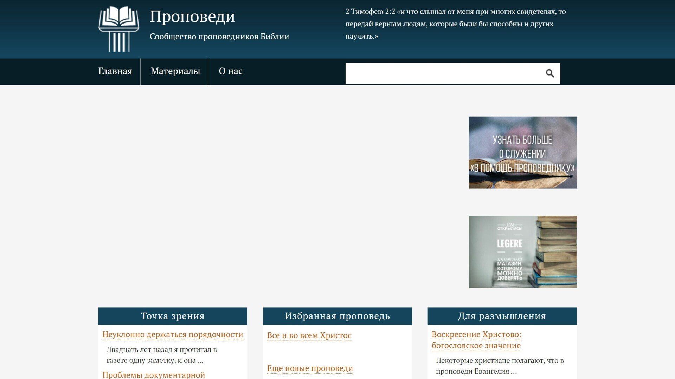Follow the Еще новые проповеди link
The width and height of the screenshot is (675, 379).
[x=310, y=368]
